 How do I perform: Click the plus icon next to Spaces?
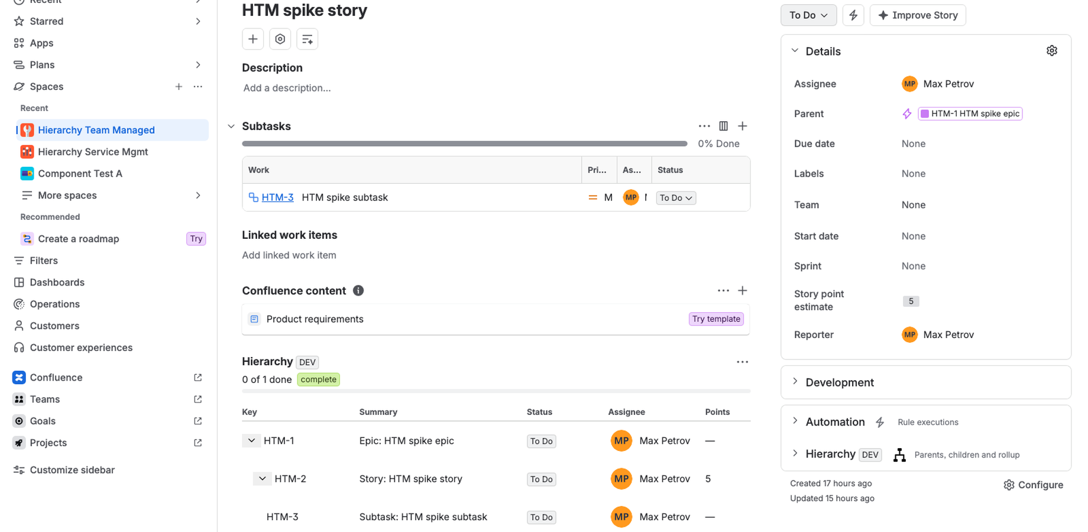[x=179, y=86]
